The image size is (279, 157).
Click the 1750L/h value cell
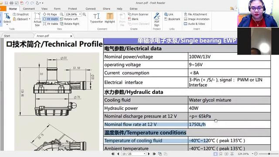[x=229, y=124]
